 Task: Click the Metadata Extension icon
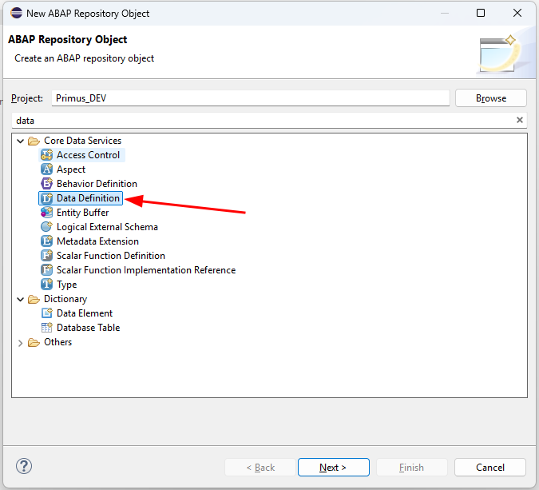tap(46, 241)
